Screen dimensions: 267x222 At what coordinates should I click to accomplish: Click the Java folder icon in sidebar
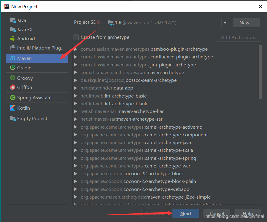13,20
